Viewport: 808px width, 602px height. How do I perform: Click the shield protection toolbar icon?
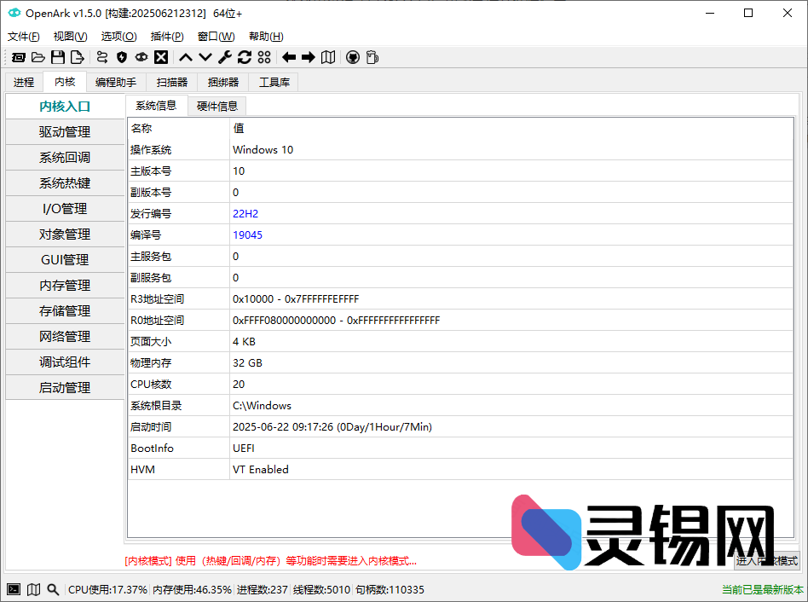[122, 57]
